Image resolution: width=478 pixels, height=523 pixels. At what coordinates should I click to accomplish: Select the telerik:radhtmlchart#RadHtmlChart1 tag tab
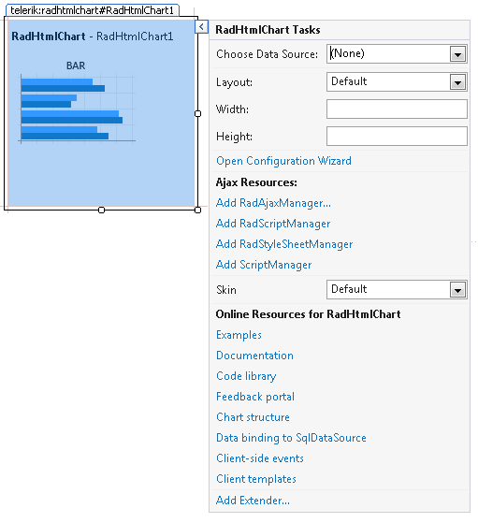coord(93,10)
